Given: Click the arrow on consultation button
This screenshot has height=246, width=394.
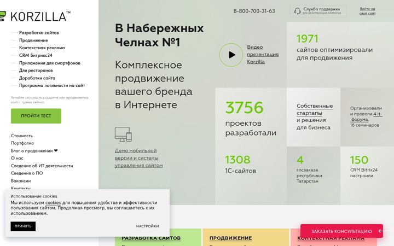Looking at the screenshot, I should click(x=383, y=231).
